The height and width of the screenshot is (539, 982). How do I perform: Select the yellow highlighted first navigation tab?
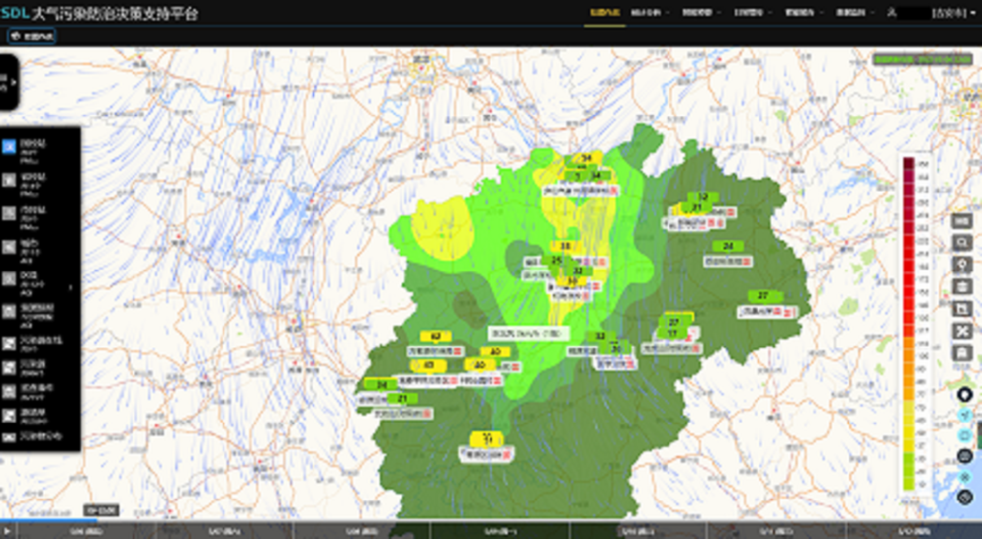click(604, 12)
